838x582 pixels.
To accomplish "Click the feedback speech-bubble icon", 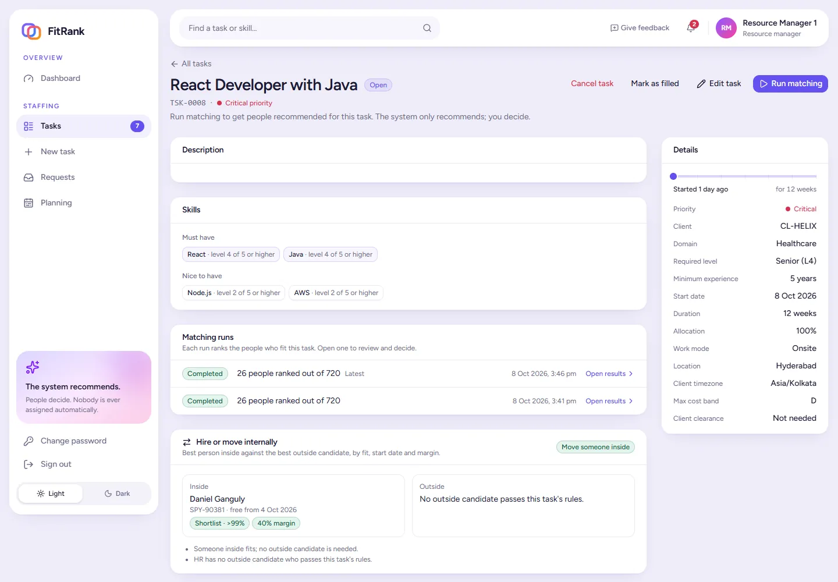I will point(614,28).
